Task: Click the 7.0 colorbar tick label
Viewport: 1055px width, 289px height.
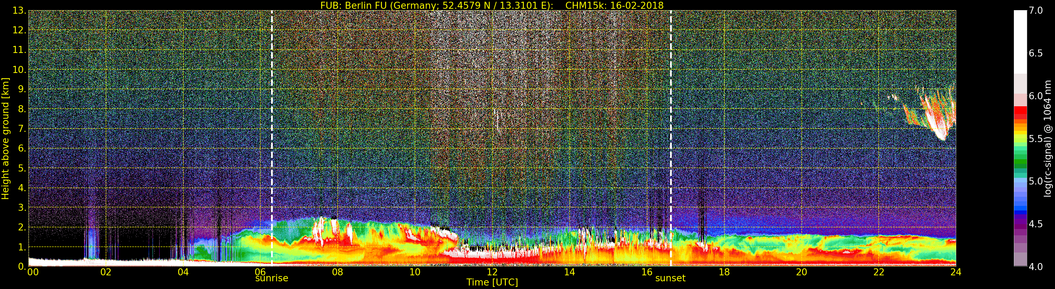Action: pos(1036,11)
